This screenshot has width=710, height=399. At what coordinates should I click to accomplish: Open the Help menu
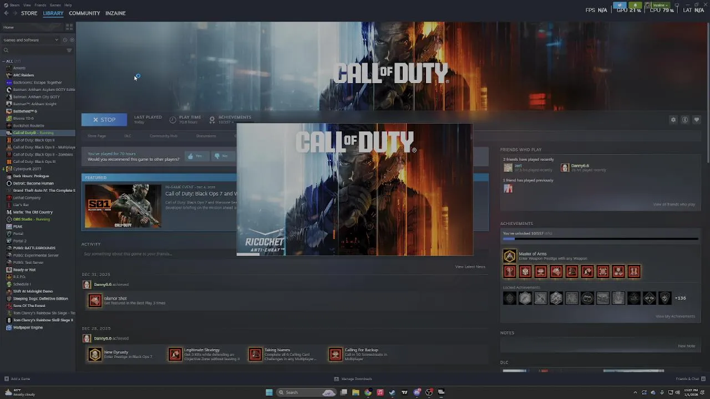point(68,5)
